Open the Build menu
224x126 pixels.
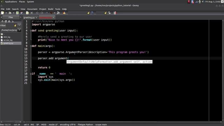click(x=50, y=9)
